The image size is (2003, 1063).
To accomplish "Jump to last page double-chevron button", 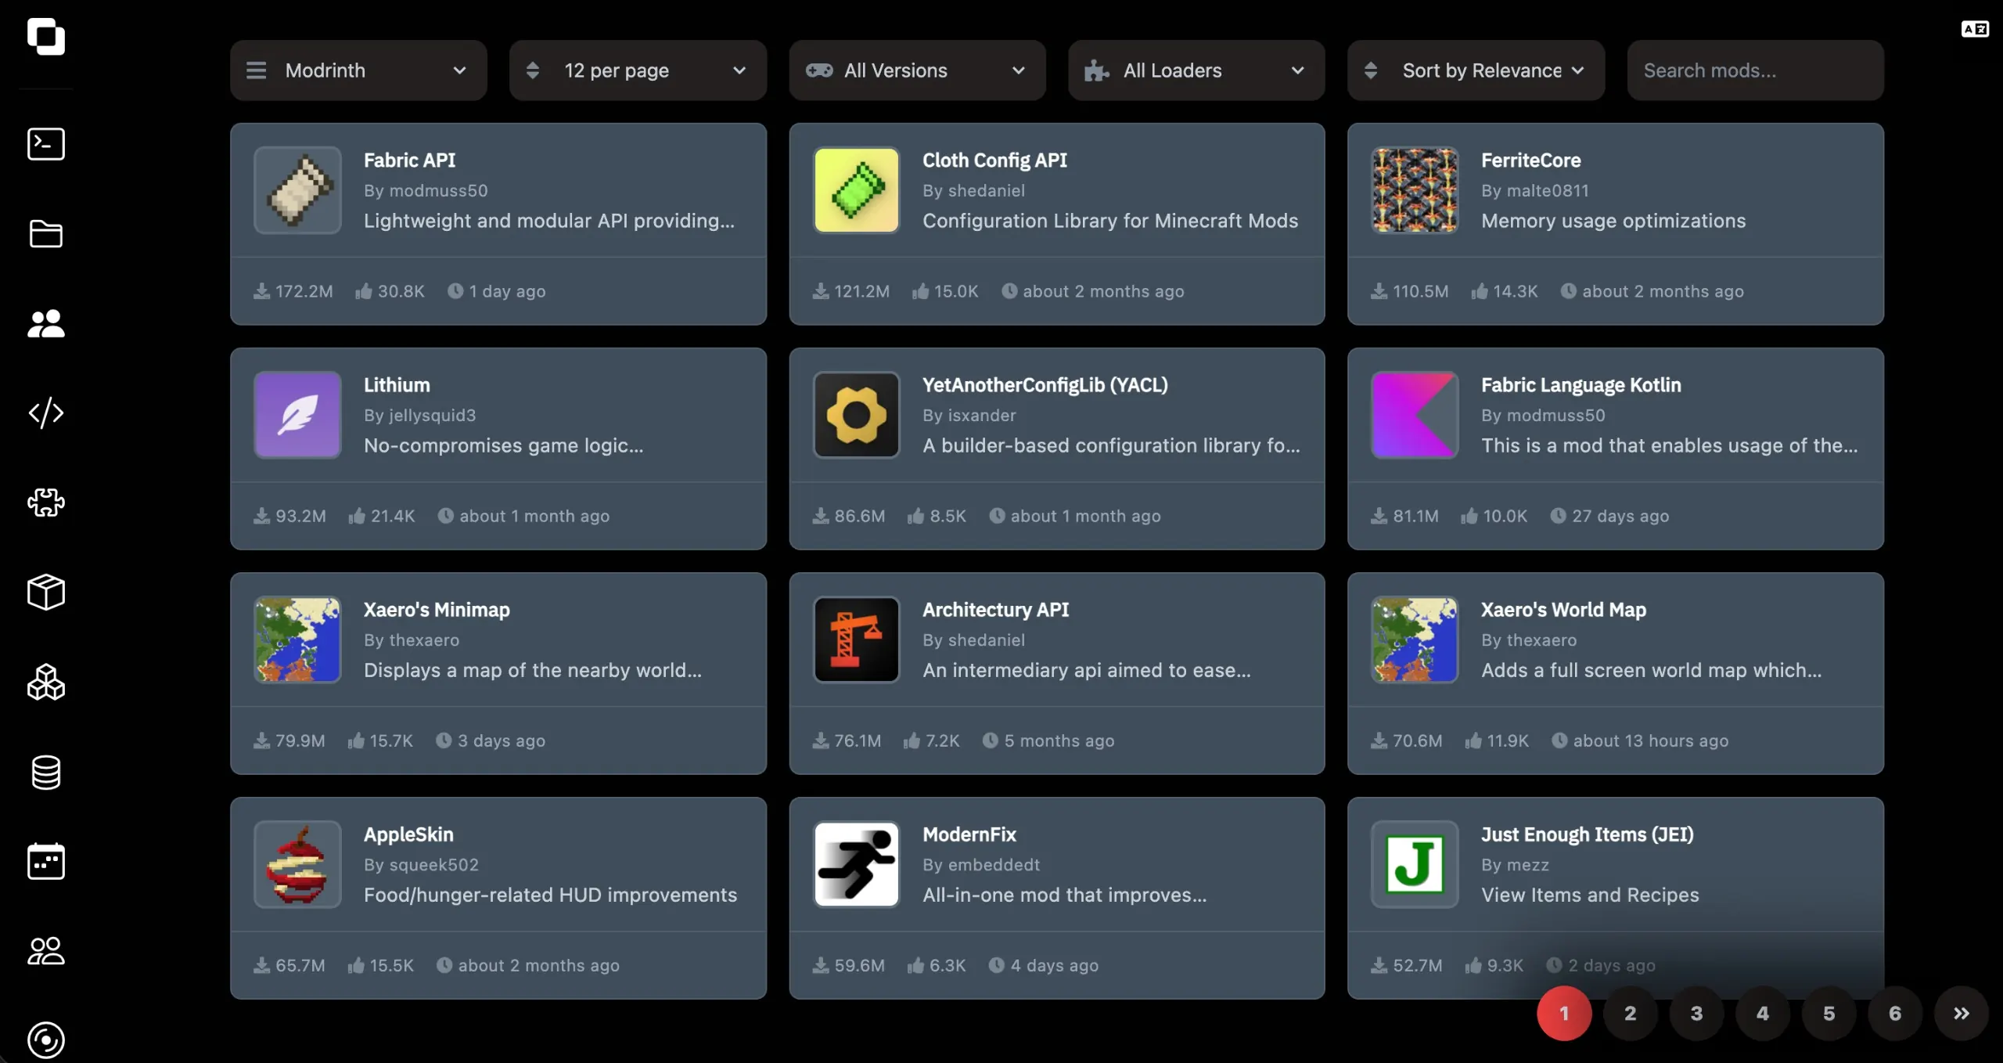I will (1961, 1013).
